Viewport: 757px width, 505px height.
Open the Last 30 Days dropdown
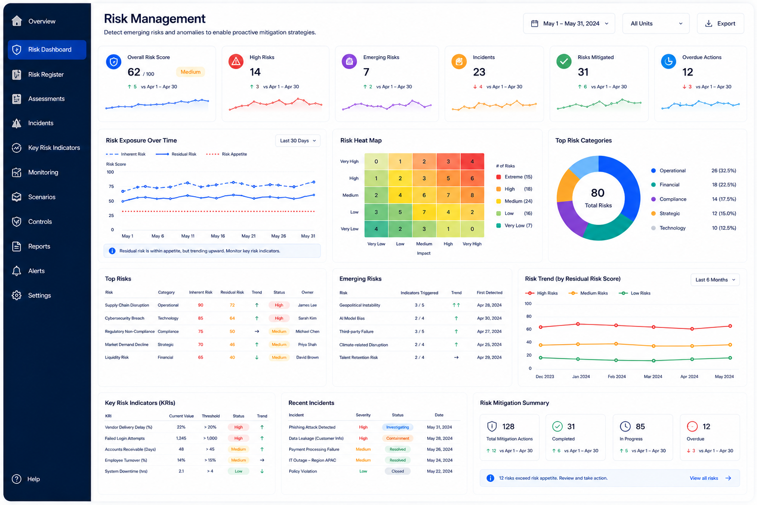(298, 141)
